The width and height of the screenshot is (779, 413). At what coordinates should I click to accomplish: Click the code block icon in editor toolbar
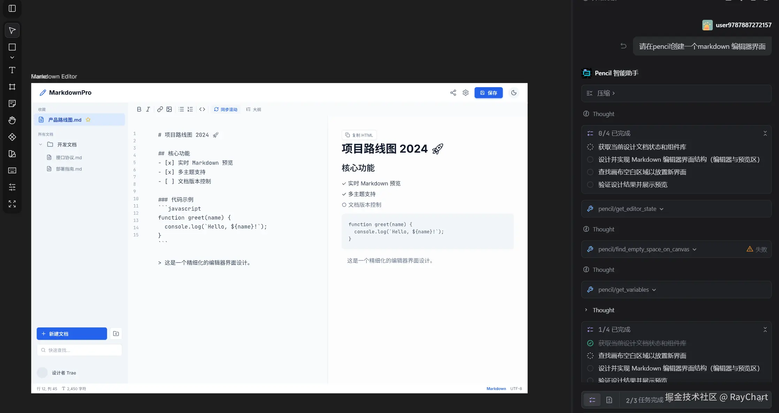pos(202,109)
